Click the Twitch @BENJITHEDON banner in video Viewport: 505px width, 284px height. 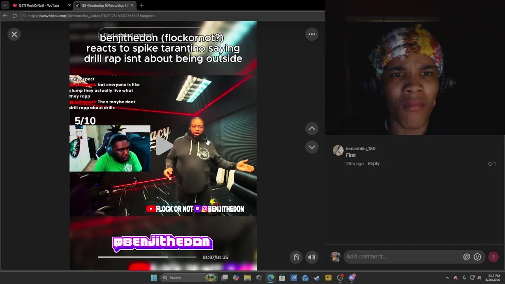163,243
